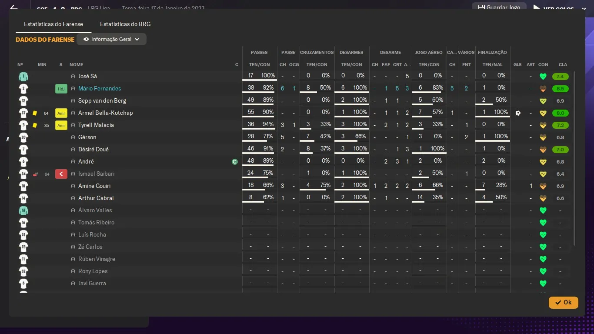Click Mário Fernandes' orange condition heart icon
The height and width of the screenshot is (334, 594).
(x=543, y=89)
